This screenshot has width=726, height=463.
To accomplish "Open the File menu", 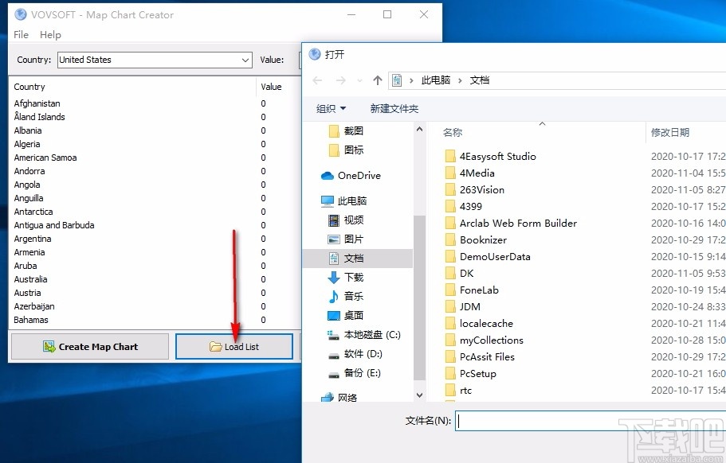I will pos(21,34).
